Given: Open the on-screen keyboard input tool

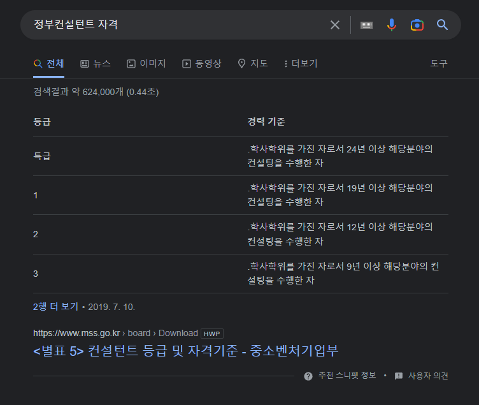Looking at the screenshot, I should [x=366, y=25].
